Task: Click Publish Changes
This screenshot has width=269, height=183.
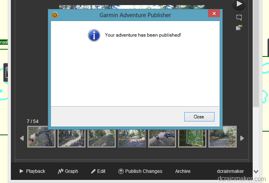Action: [140, 171]
